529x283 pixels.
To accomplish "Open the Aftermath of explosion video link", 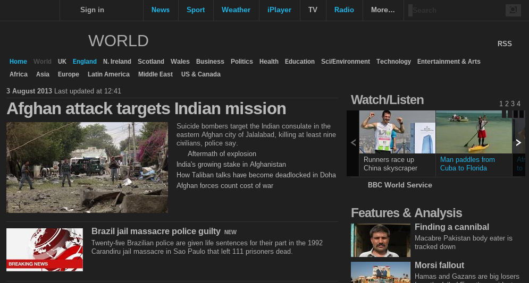I will (x=222, y=154).
